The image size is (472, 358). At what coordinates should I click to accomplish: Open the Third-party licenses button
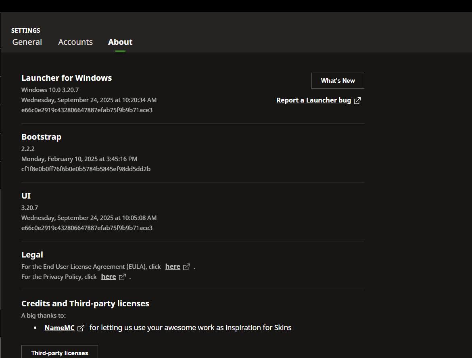click(x=60, y=353)
